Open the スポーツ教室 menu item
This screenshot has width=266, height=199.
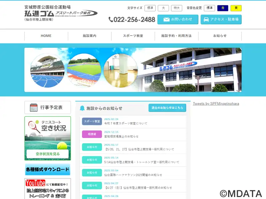click(133, 36)
